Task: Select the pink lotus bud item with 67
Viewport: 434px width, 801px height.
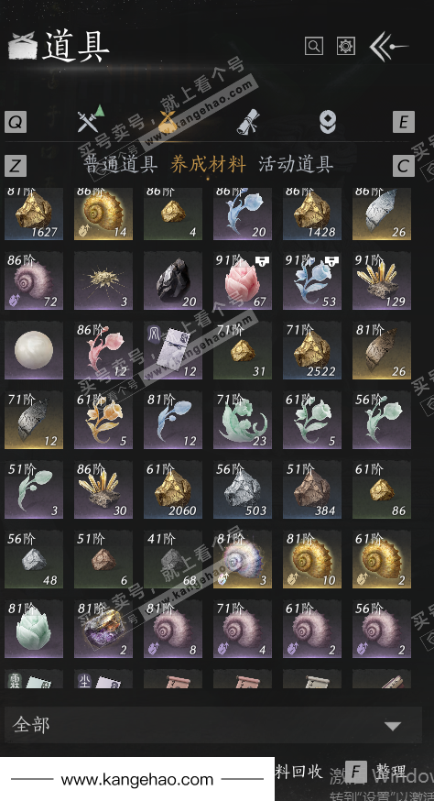Action: [243, 280]
